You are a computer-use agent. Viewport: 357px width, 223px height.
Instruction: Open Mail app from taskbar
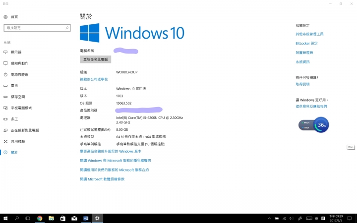[74, 219]
